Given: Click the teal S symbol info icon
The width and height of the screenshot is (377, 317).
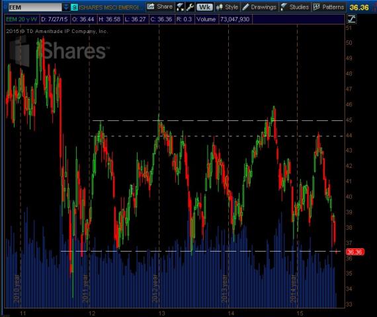Looking at the screenshot, I should tap(74, 7).
